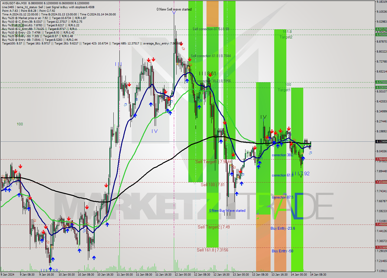Click the blue 'correction 38.2' label

[x=283, y=155]
